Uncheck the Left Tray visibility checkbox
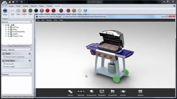 (9, 27)
